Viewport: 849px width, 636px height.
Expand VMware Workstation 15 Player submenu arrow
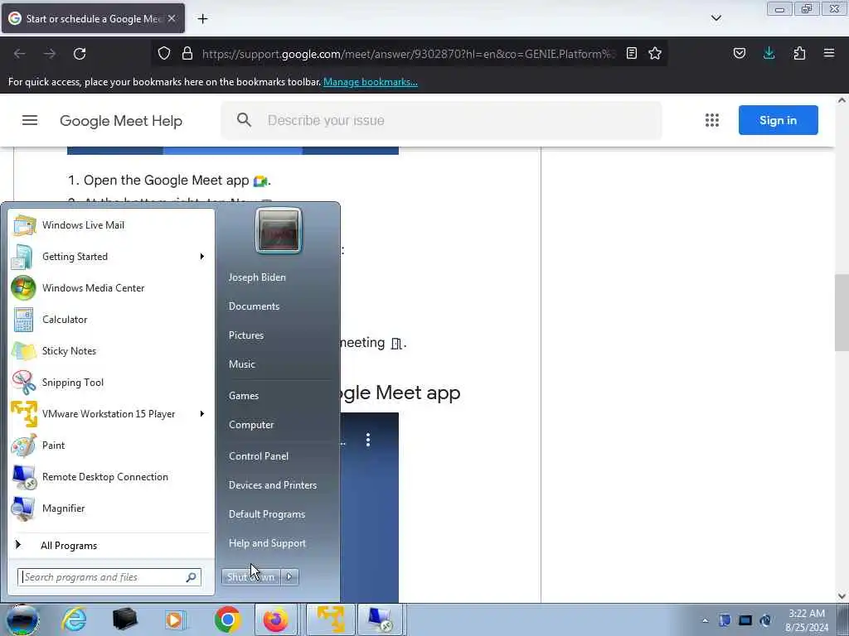[x=202, y=414]
